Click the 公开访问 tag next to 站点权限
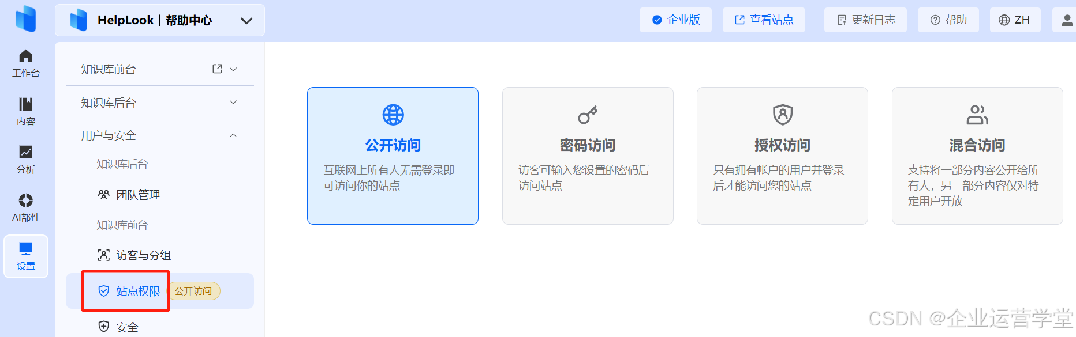The height and width of the screenshot is (337, 1076). click(194, 291)
